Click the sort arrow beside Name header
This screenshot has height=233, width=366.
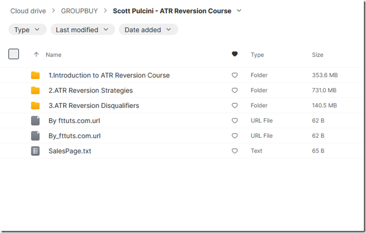(36, 54)
